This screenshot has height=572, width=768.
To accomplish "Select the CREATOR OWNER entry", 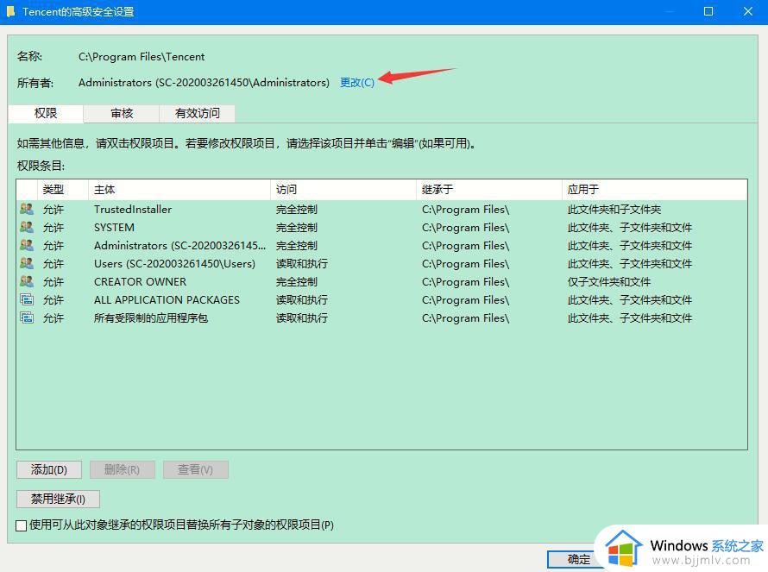I will (140, 282).
